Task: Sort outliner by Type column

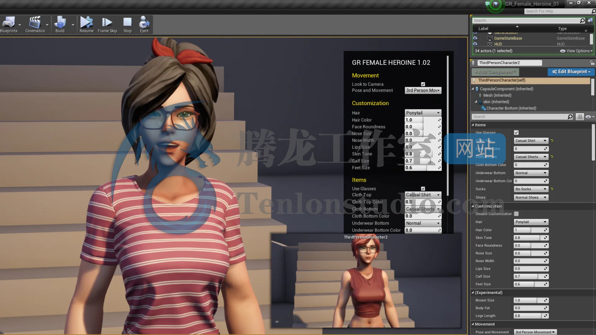Action: click(x=562, y=29)
